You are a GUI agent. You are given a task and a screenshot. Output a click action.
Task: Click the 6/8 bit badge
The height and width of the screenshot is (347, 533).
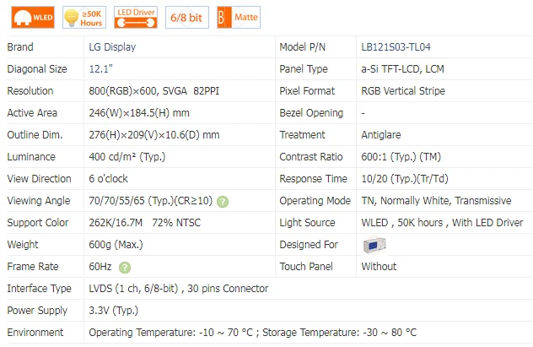click(x=187, y=18)
